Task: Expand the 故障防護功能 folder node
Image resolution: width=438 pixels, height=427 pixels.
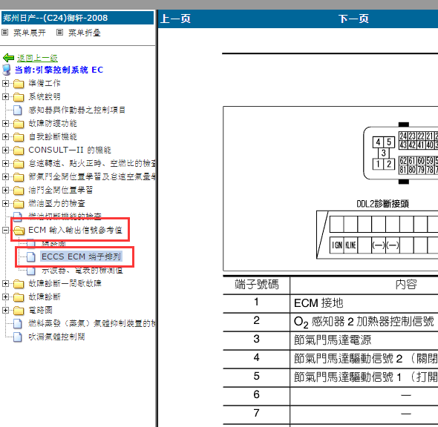Action: tap(5, 123)
